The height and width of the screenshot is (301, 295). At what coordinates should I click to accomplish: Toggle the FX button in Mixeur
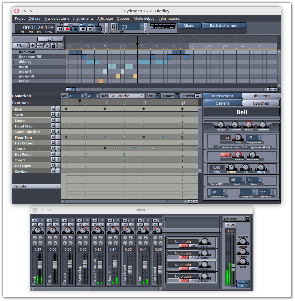coord(243,282)
